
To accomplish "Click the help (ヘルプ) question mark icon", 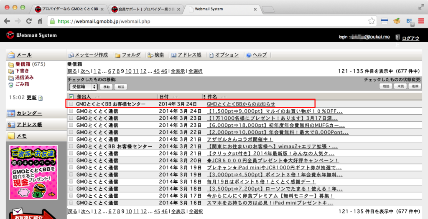I will 249,55.
